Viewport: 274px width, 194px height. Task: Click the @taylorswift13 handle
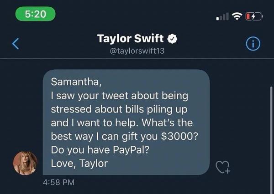coord(137,51)
